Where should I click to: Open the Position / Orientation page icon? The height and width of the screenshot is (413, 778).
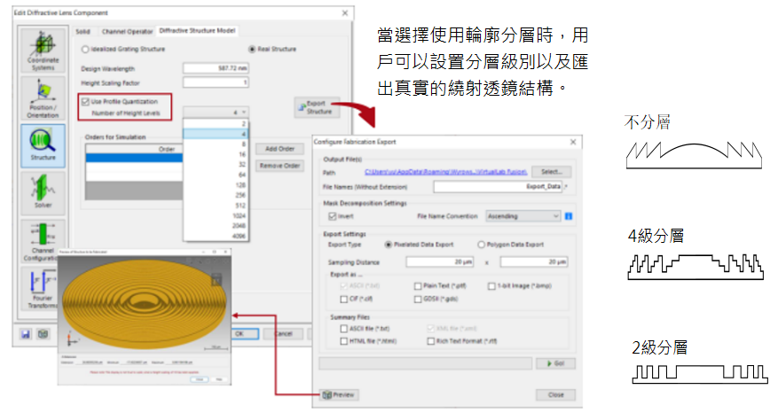click(43, 96)
